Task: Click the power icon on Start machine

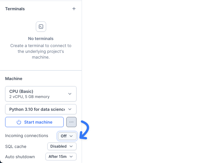Action: (x=19, y=122)
